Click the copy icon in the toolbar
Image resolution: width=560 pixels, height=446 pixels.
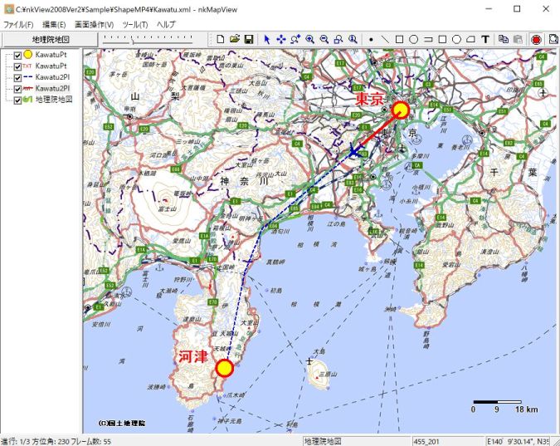[x=504, y=39]
